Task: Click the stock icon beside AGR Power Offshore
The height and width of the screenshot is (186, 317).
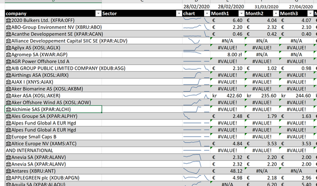Action: [x=8, y=61]
